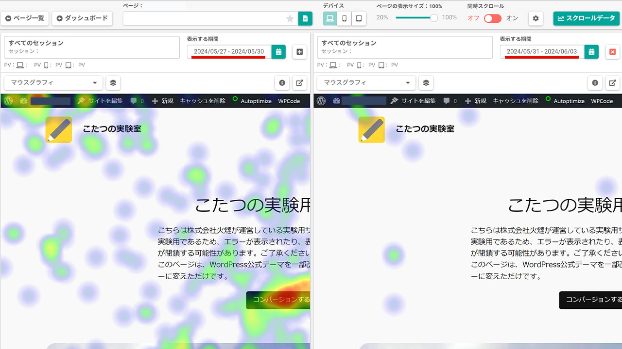The image size is (622, 349).
Task: Click comments bubble in left admin bar
Action: coord(134,101)
